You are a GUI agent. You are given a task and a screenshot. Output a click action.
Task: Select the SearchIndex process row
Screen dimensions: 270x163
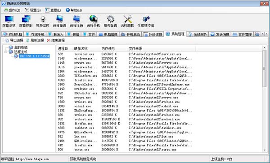click(x=126, y=85)
